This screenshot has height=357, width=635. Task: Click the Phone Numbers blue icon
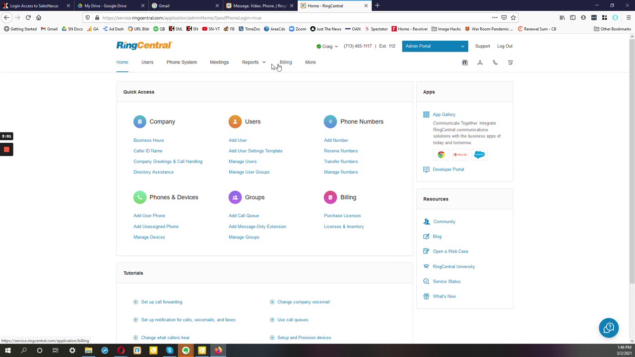pyautogui.click(x=330, y=121)
